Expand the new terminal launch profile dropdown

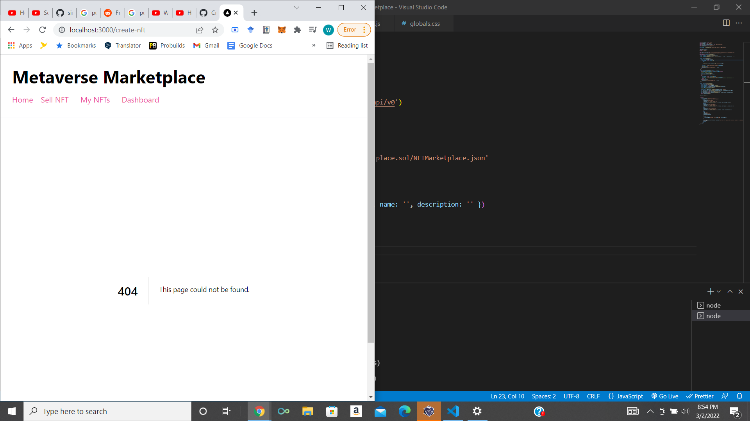tap(719, 292)
